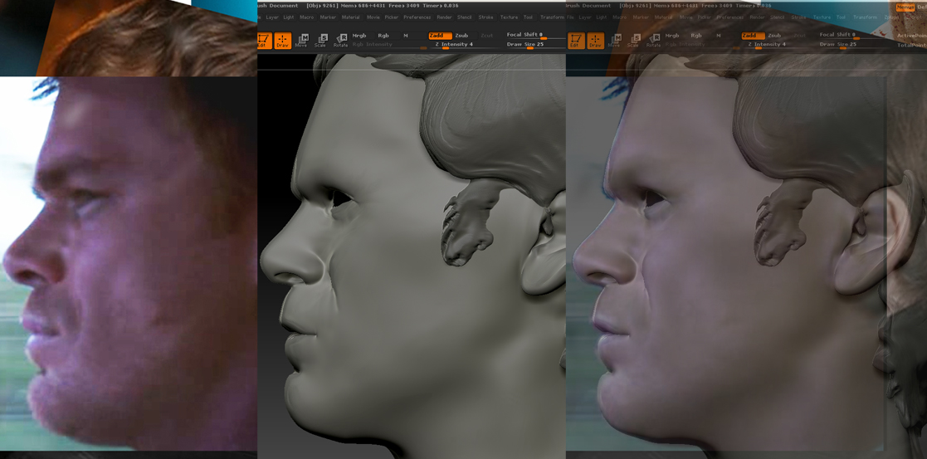Open Render menu in right ZBrush panel
This screenshot has height=459, width=927.
[757, 17]
